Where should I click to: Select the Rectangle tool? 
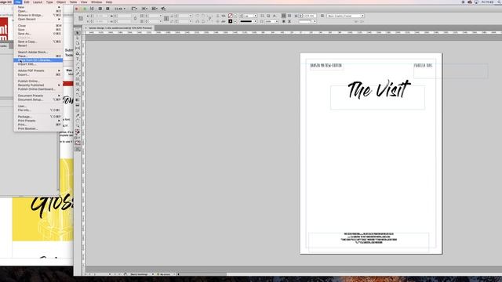(x=78, y=84)
